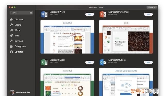
Task: Open Microsoft Excel title link
Action: [57, 60]
